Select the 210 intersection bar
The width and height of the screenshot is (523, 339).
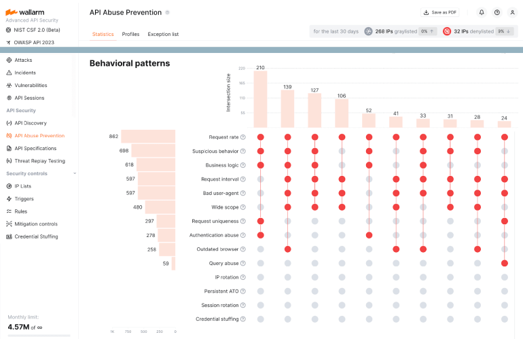click(260, 99)
